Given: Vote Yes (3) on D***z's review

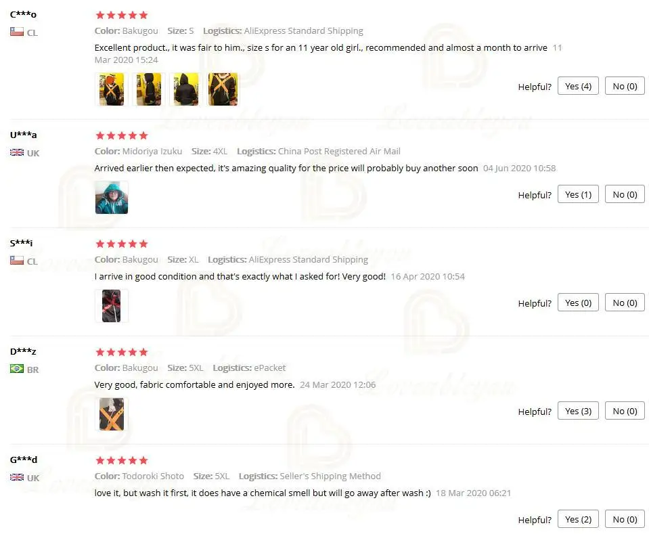Looking at the screenshot, I should tap(578, 411).
